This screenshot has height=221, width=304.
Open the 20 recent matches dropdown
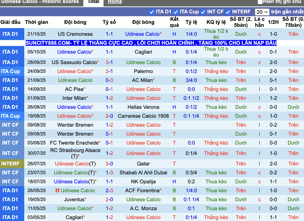point(262,12)
